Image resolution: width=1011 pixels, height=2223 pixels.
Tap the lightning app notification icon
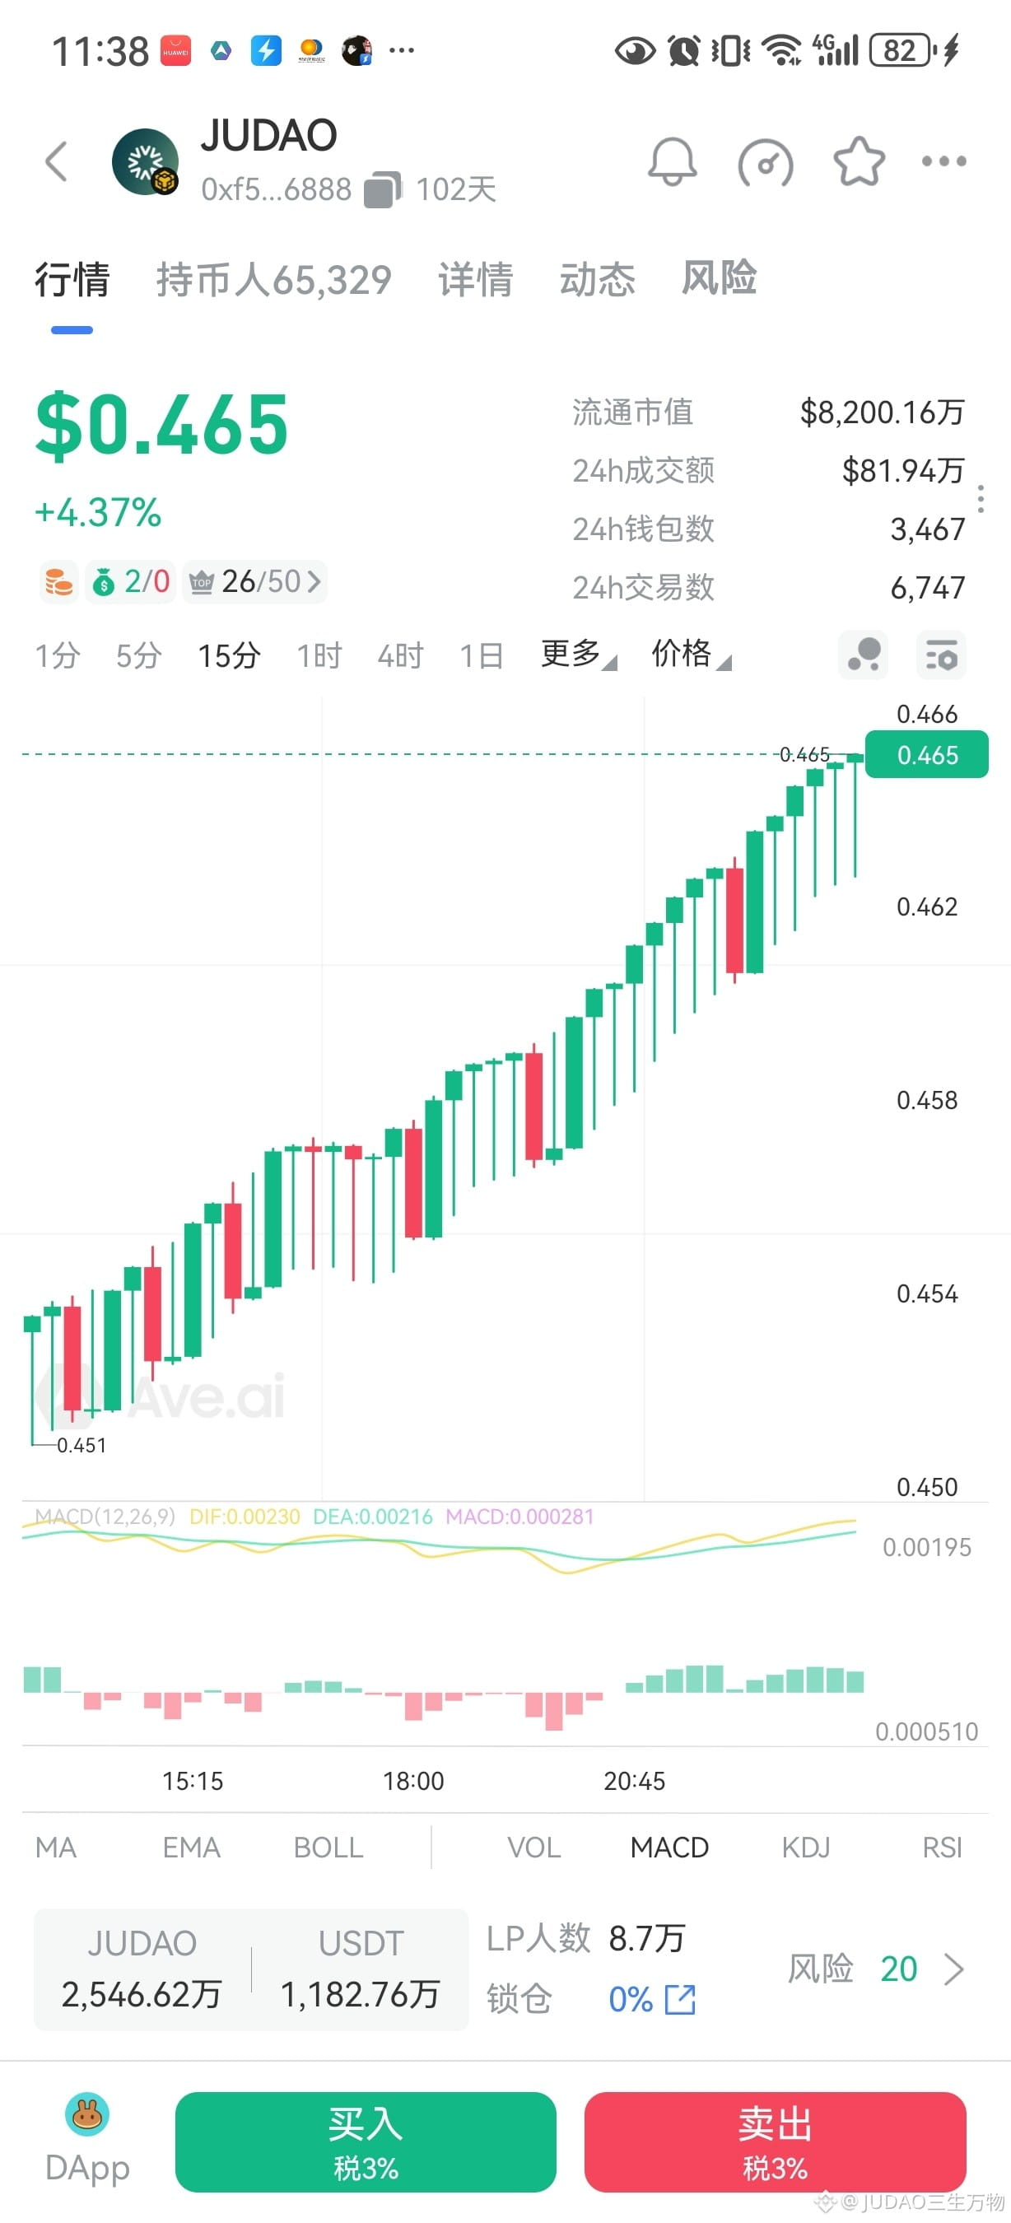click(x=267, y=50)
